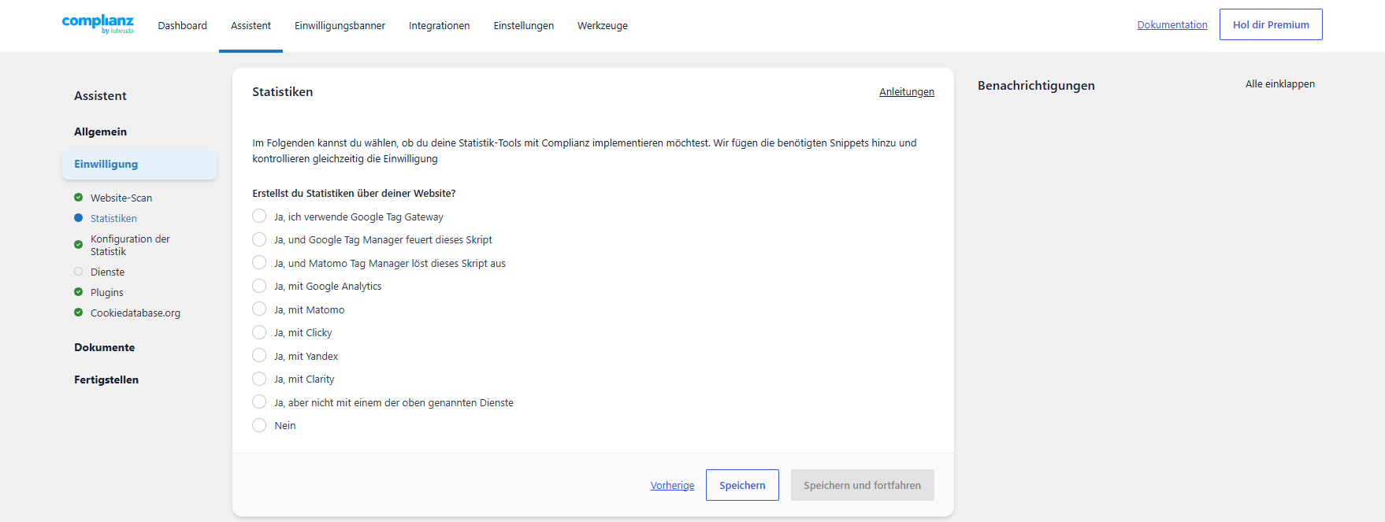Go to Website-Scan step
Image resolution: width=1385 pixels, height=522 pixels.
tap(121, 198)
